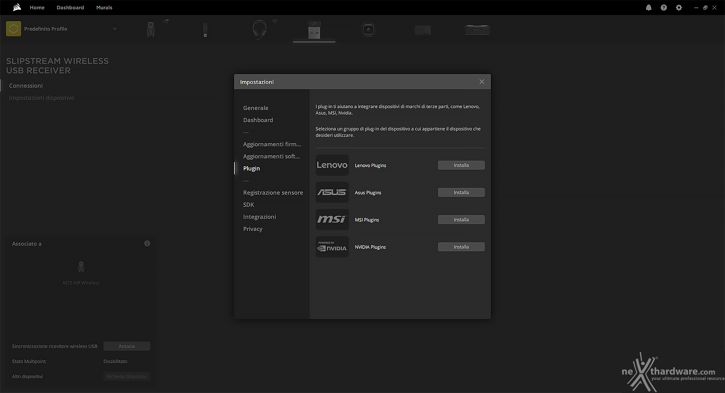725x393 pixels.
Task: Click the Richiede dispositivi button
Action: (127, 377)
